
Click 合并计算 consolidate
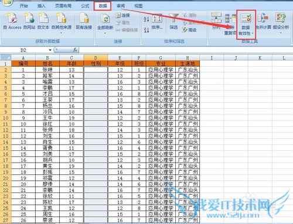pyautogui.click(x=263, y=22)
